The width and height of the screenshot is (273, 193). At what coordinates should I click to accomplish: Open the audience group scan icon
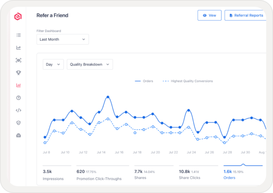tap(18, 60)
